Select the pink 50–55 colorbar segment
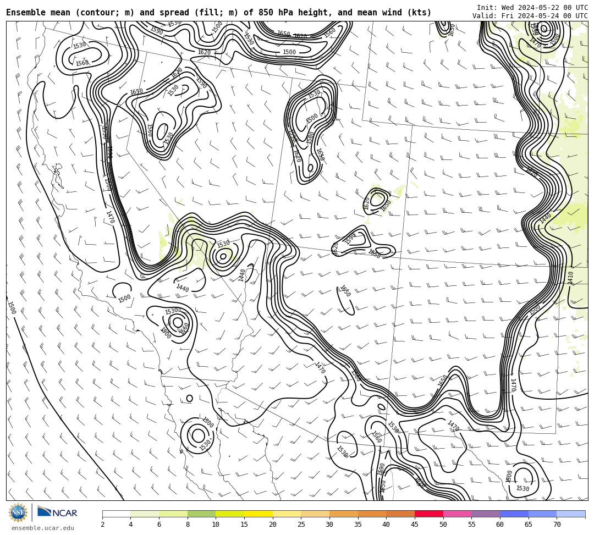The image size is (594, 535). [457, 514]
